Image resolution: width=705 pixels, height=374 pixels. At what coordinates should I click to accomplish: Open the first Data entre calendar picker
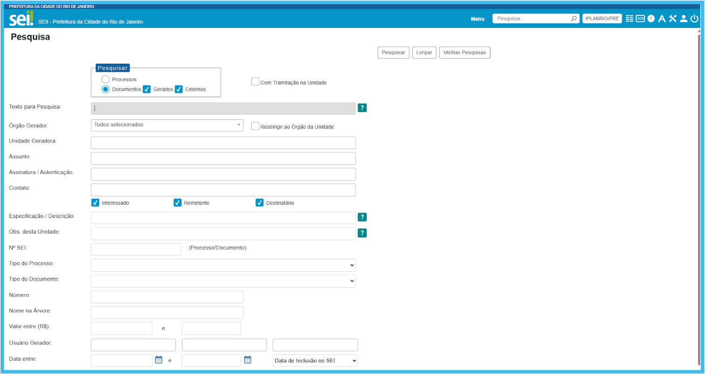pos(159,360)
